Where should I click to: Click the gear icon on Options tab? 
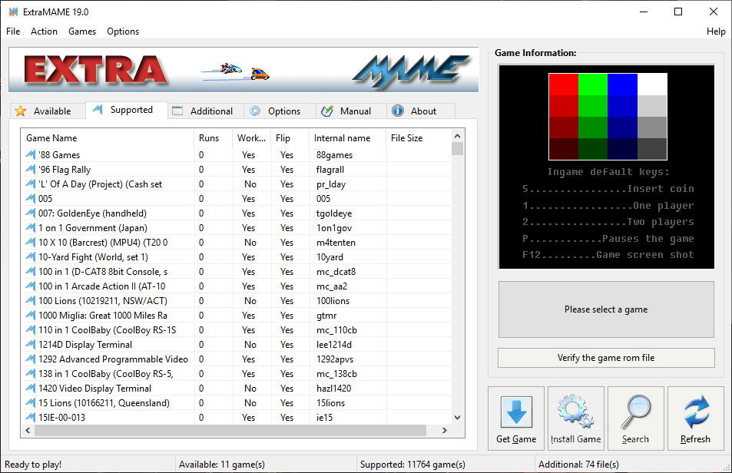[x=255, y=111]
